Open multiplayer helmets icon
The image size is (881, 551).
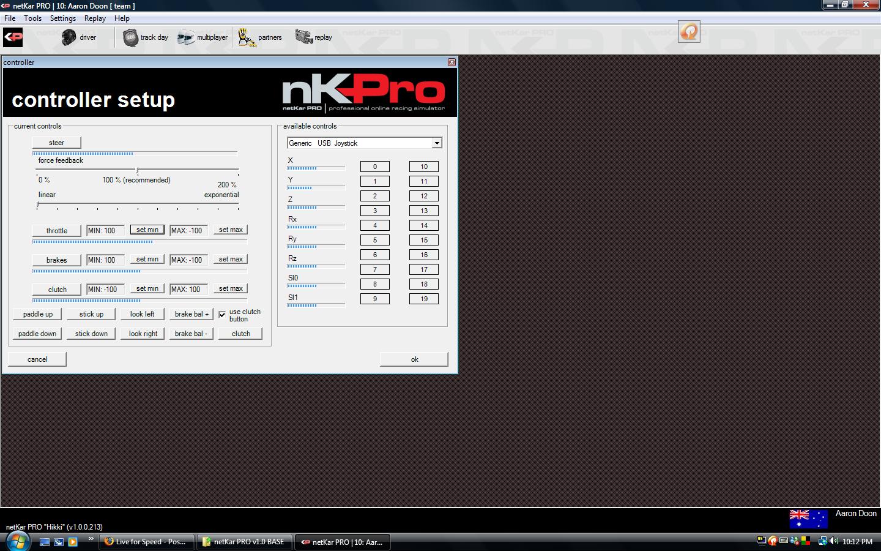click(x=185, y=37)
